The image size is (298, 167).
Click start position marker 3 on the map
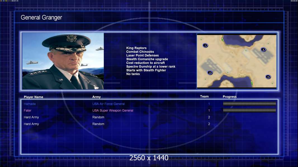click(263, 50)
